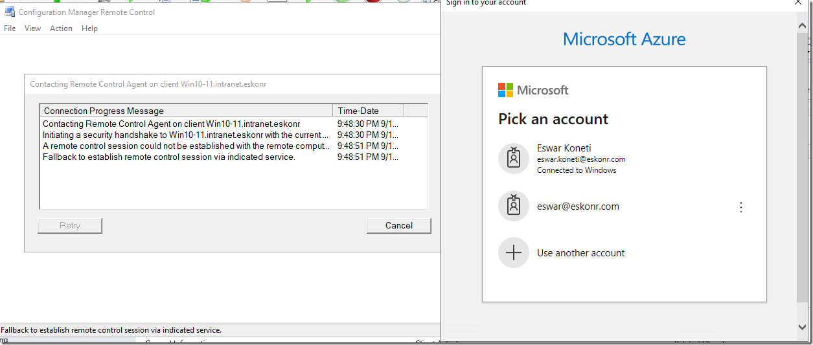
Task: Select the 'Contacting Remote Control Agent' log row
Action: click(233, 124)
